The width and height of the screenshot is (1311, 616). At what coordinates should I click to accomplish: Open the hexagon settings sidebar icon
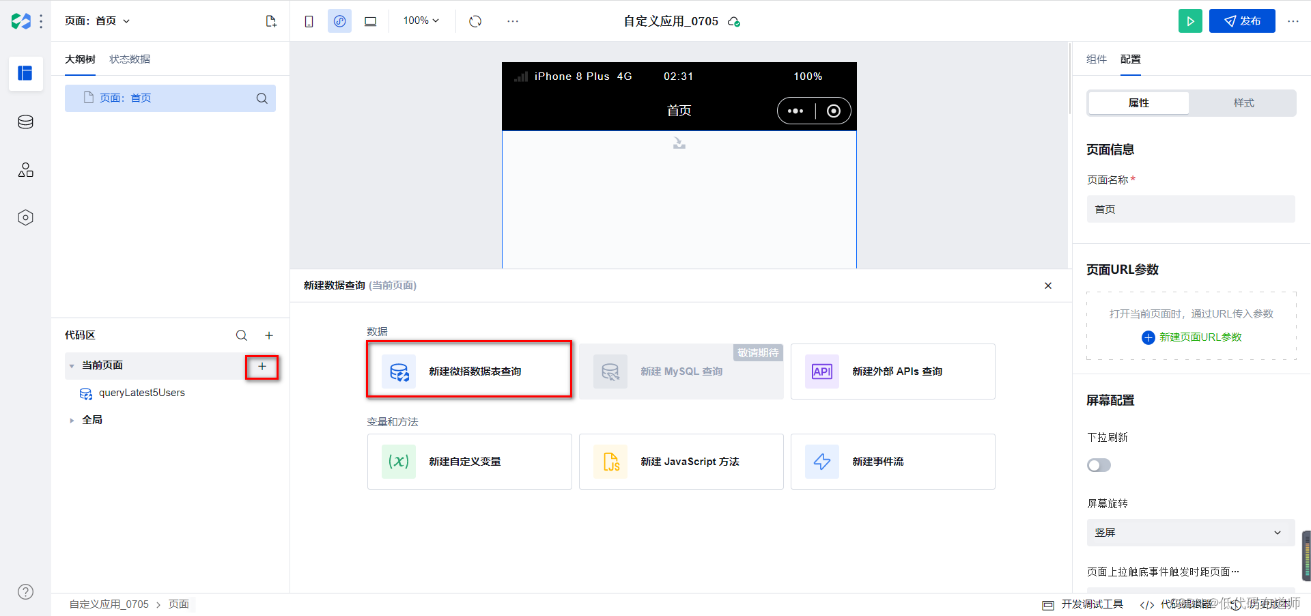point(25,218)
